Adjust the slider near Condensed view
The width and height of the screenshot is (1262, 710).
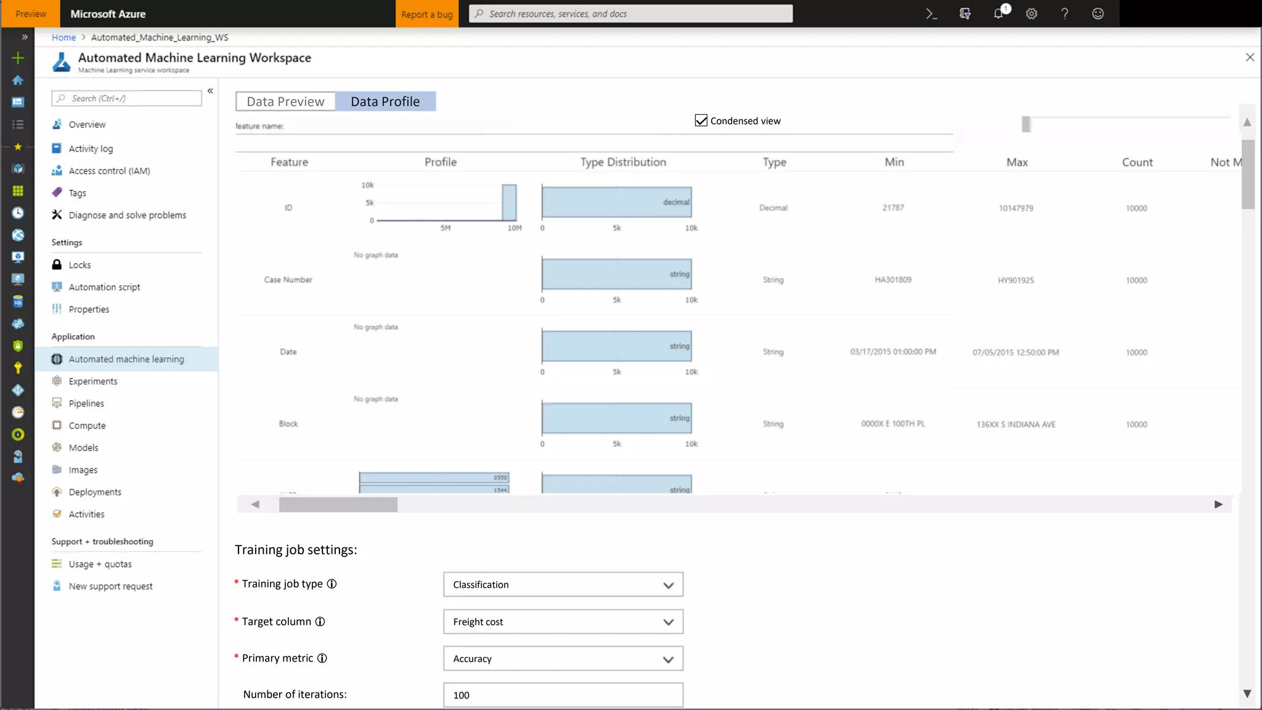1026,124
